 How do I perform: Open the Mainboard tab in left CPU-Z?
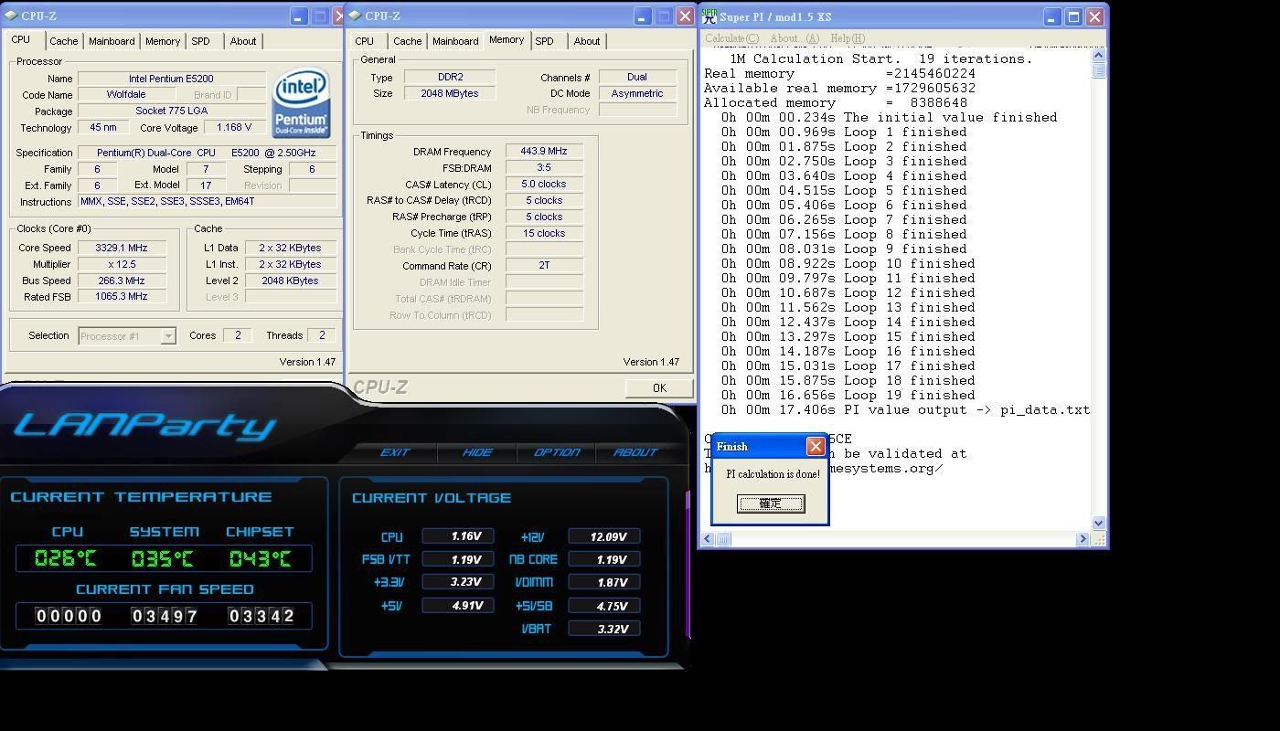click(x=112, y=41)
